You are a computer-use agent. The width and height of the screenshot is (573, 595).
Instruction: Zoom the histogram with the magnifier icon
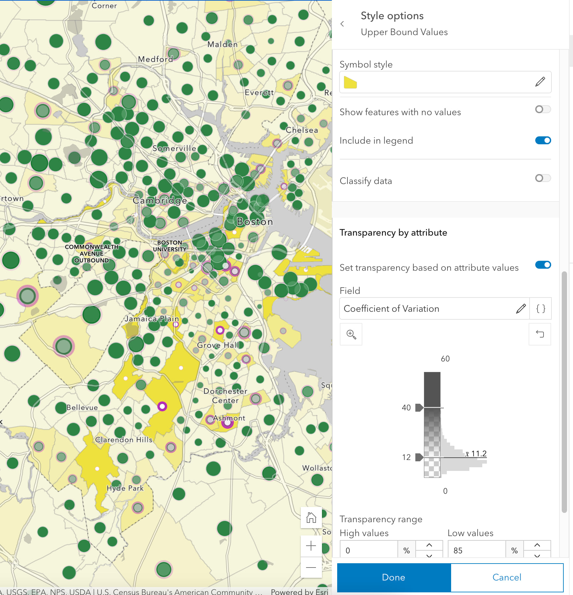click(x=351, y=334)
